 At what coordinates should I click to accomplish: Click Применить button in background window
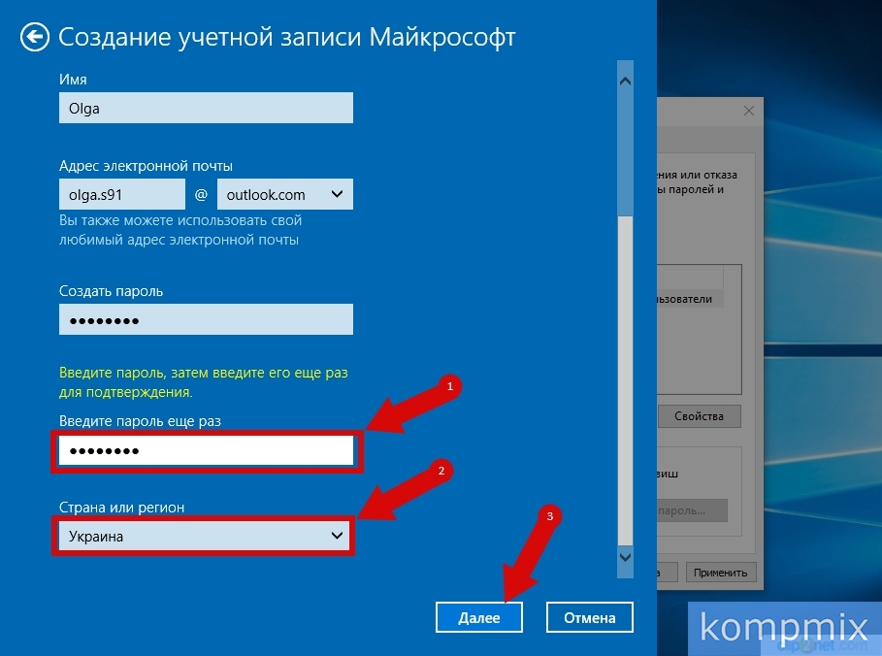click(721, 573)
